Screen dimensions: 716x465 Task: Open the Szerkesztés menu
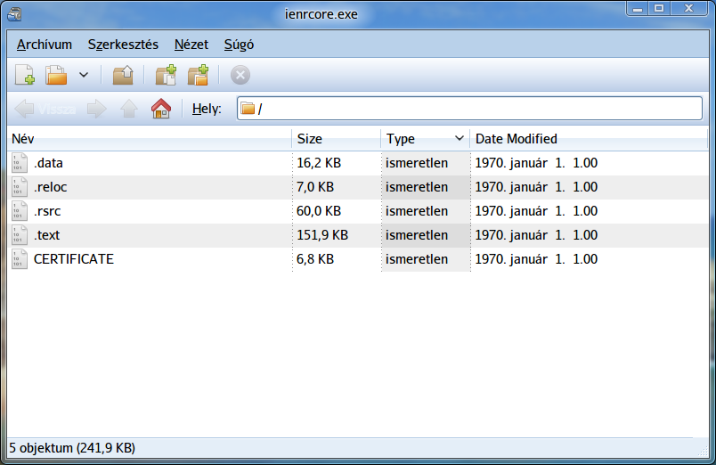click(x=123, y=45)
